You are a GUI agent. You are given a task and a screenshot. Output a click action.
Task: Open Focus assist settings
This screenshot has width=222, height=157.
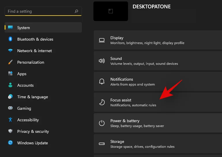point(158,102)
